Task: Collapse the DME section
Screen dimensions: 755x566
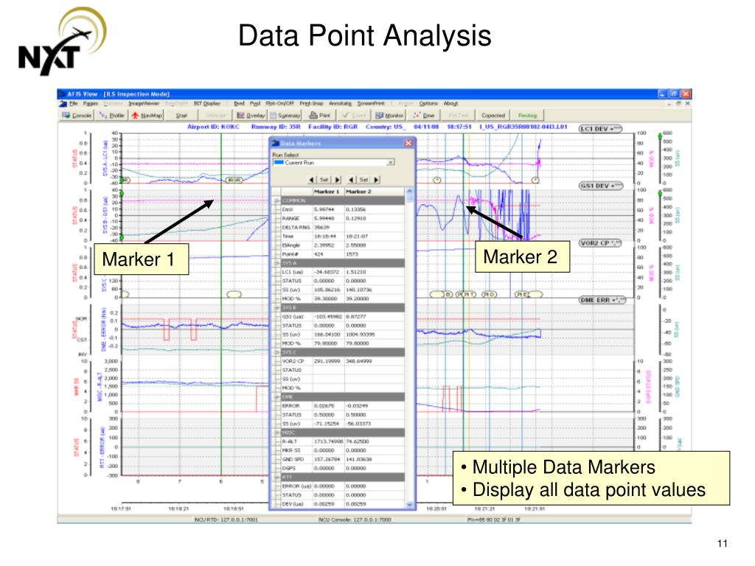Action: [276, 397]
